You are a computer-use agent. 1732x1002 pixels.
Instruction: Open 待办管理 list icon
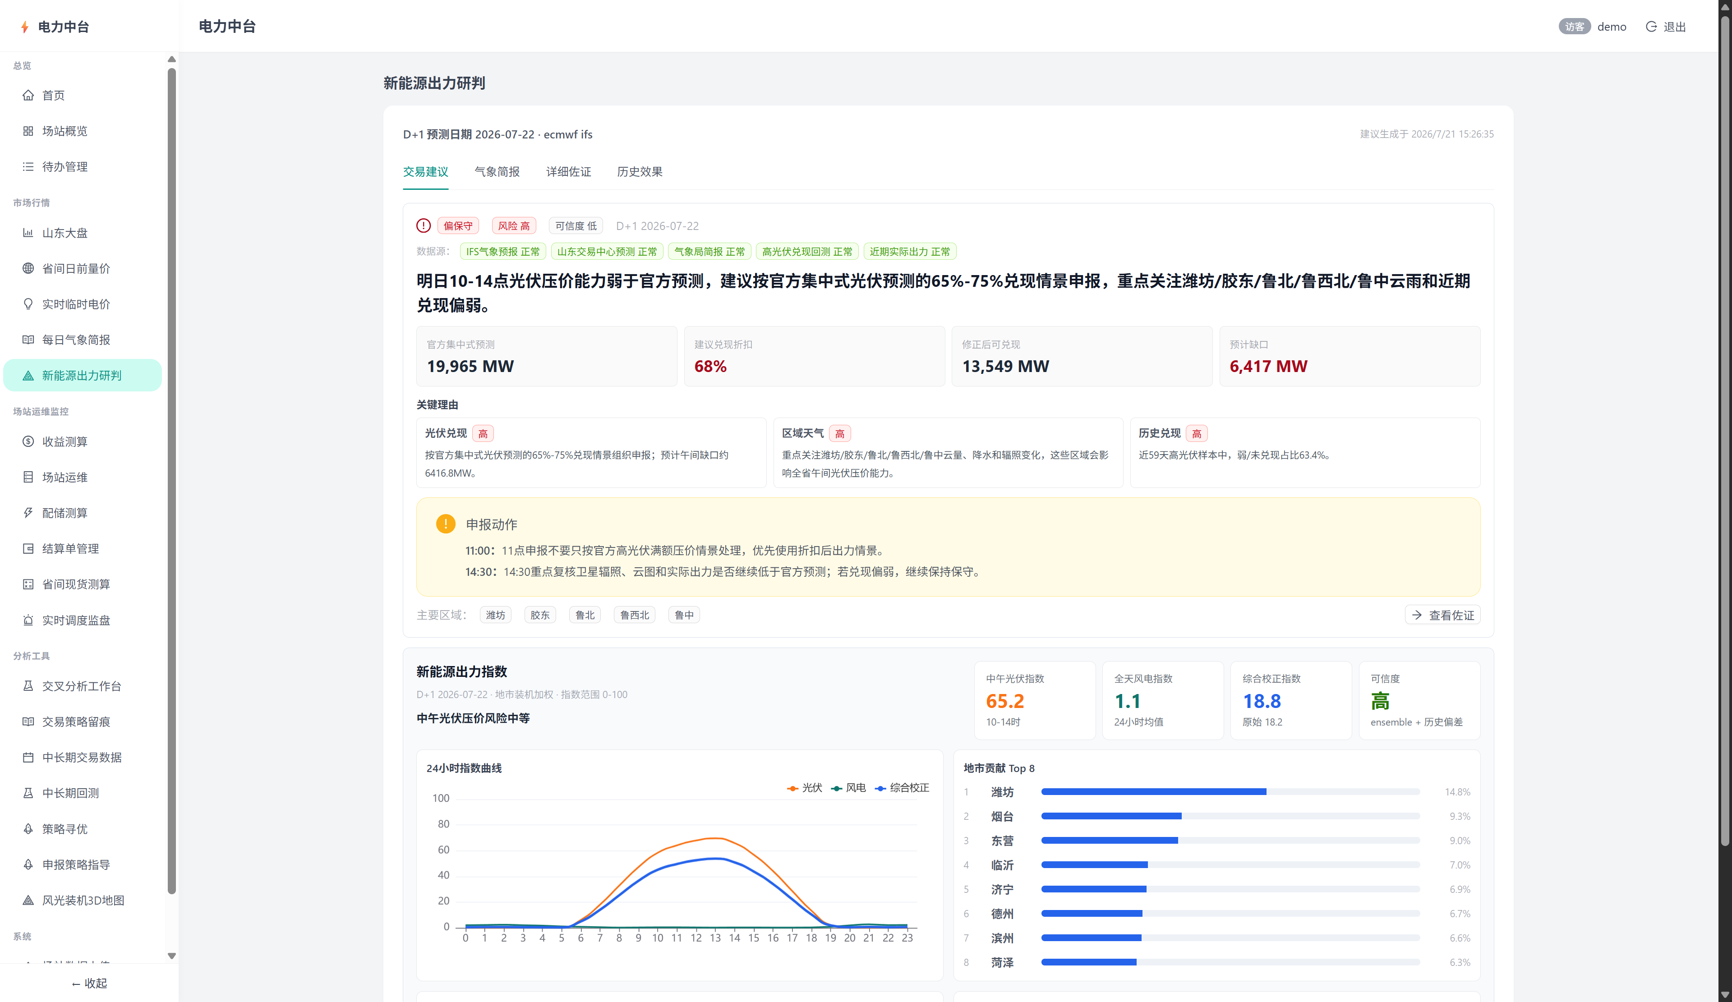point(28,167)
